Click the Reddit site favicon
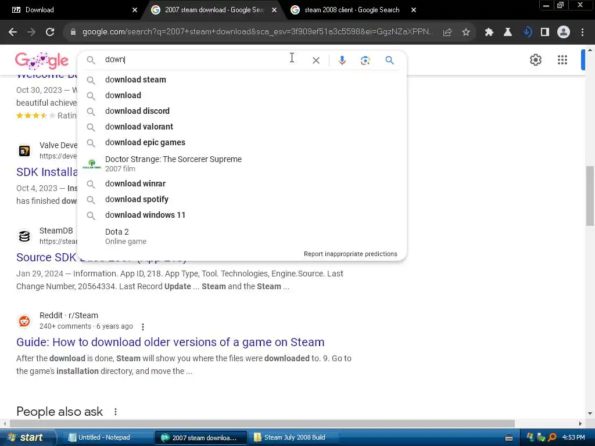Screen dimensions: 595x446 point(24,321)
